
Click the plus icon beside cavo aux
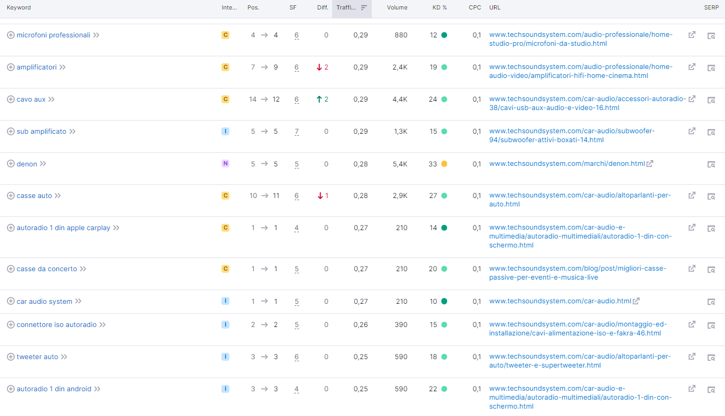pos(11,100)
